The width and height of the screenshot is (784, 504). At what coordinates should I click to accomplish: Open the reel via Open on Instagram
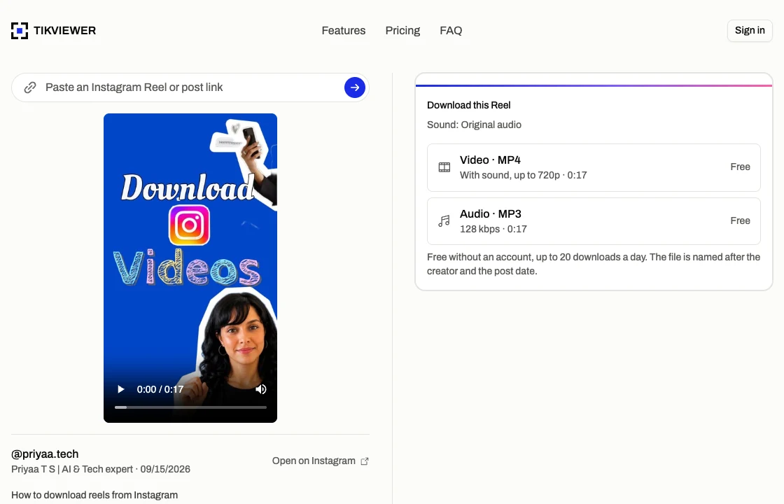pos(320,461)
